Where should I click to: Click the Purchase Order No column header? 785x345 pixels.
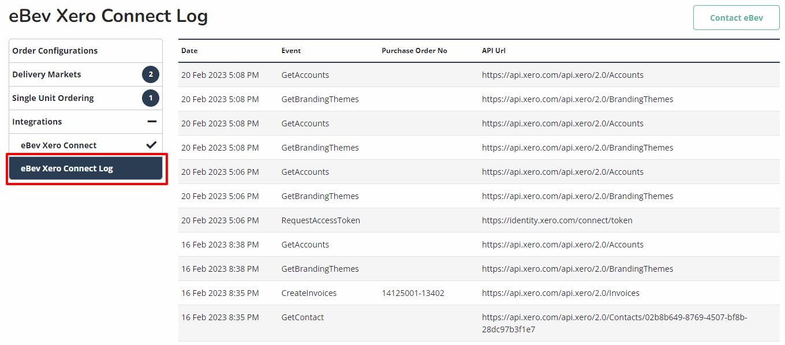414,51
